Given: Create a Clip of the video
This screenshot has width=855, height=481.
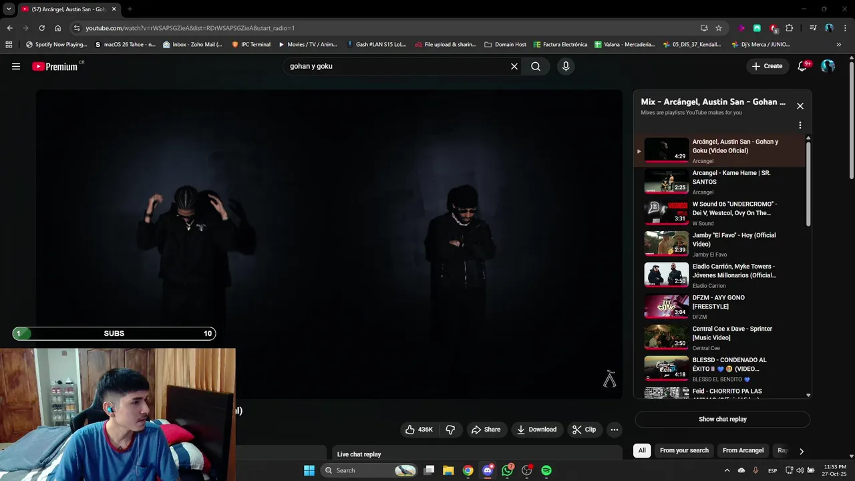Looking at the screenshot, I should 584,430.
